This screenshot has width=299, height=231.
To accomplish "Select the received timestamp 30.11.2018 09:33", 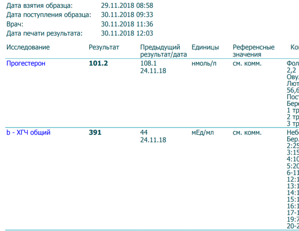I will (x=127, y=15).
